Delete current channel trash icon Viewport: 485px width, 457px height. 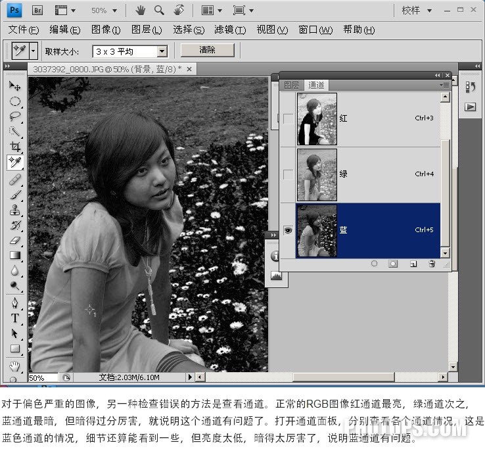click(432, 264)
